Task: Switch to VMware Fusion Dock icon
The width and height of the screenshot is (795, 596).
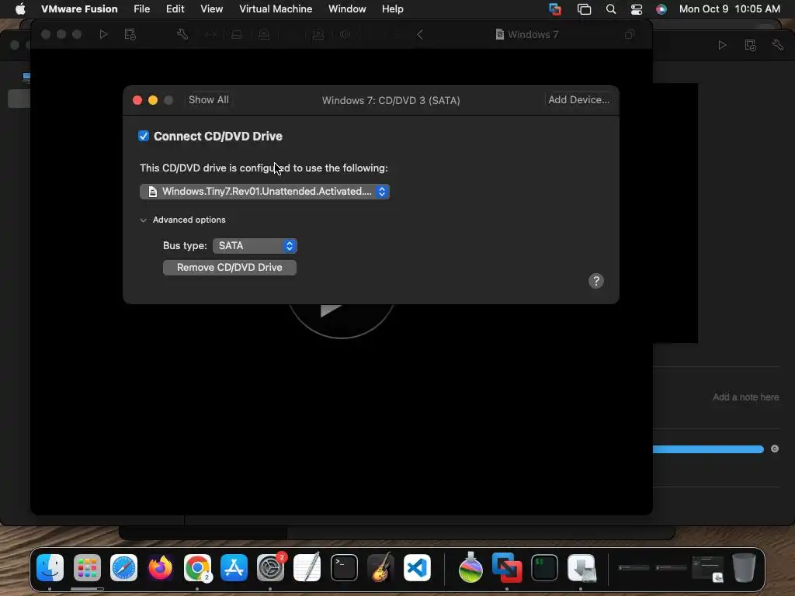Action: pyautogui.click(x=507, y=567)
